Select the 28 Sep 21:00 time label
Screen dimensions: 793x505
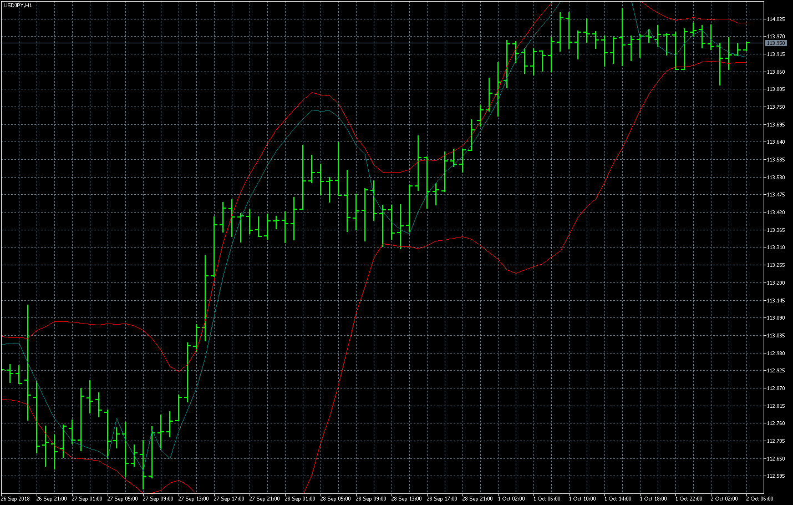pyautogui.click(x=477, y=499)
